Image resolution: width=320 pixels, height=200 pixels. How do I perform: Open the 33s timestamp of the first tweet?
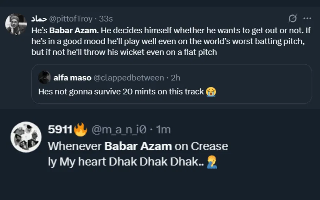[x=106, y=19]
